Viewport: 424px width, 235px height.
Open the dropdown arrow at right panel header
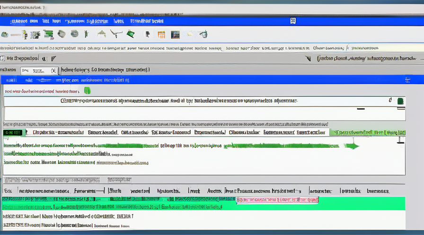(x=309, y=59)
